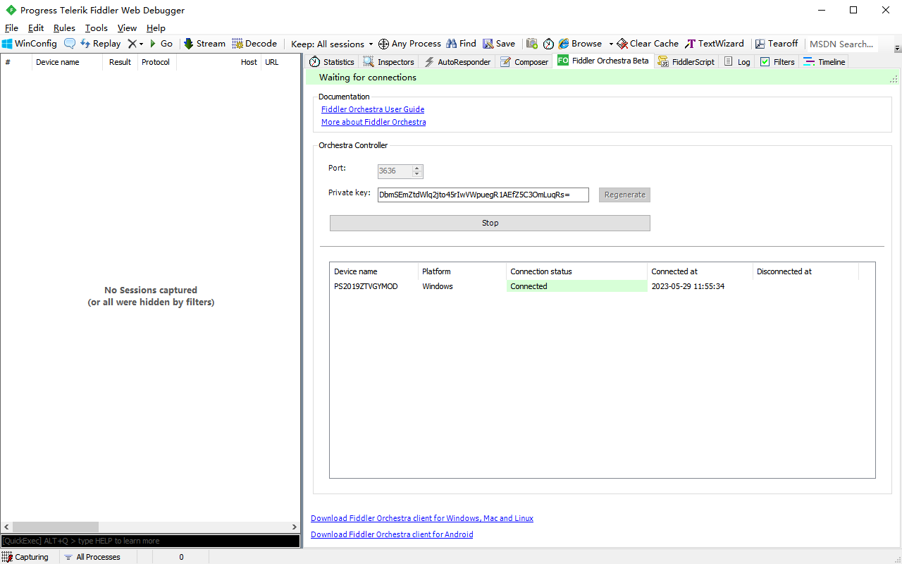Image resolution: width=902 pixels, height=564 pixels.
Task: Open Keep: All sessions dropdown
Action: (332, 44)
